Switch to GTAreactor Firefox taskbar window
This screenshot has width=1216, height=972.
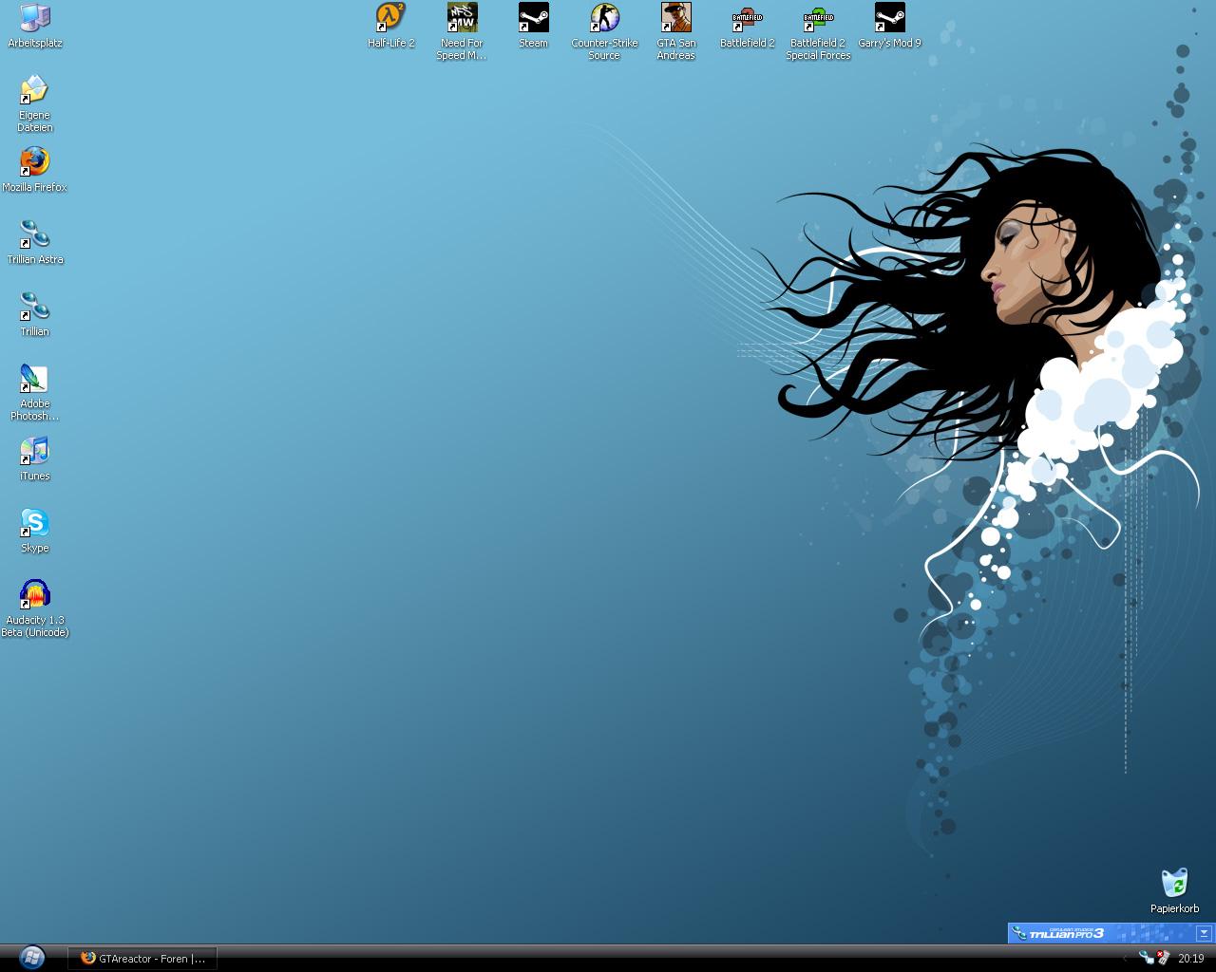pos(142,959)
